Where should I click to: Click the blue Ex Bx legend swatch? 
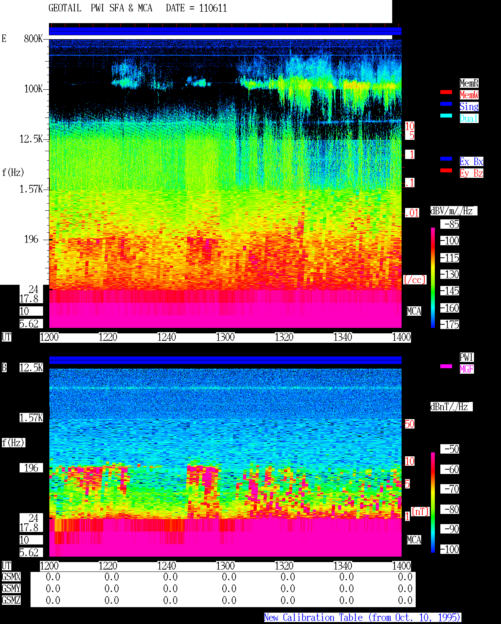446,159
